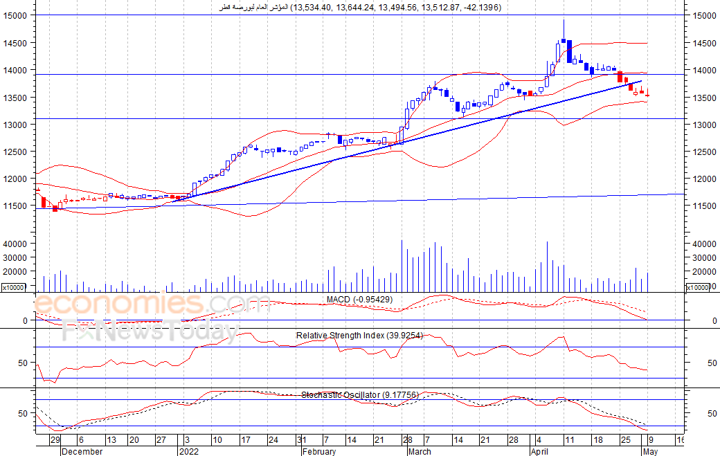The image size is (720, 456).
Task: Click the December month label
Action: pyautogui.click(x=82, y=451)
